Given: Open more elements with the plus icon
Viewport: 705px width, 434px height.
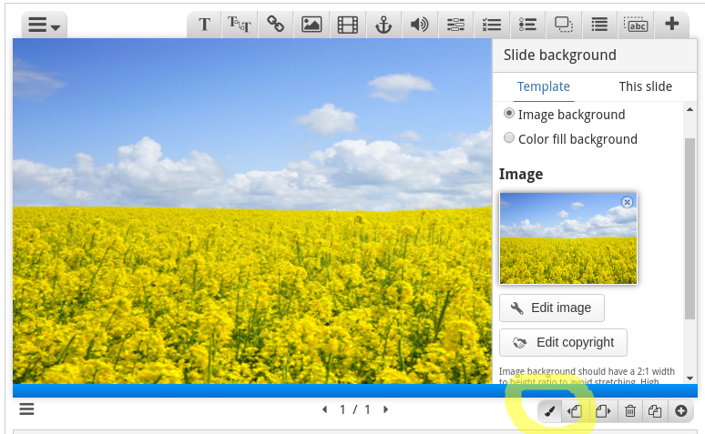Looking at the screenshot, I should click(x=671, y=25).
